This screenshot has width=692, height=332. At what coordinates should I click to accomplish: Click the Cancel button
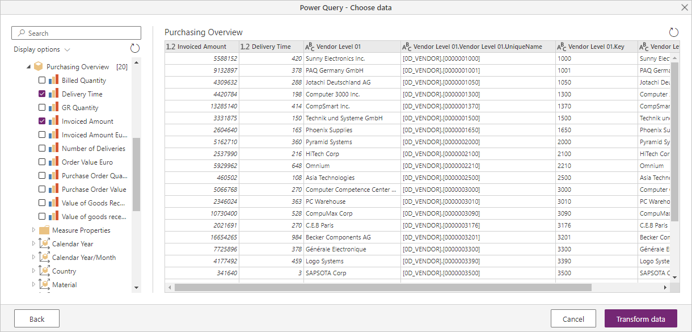[573, 318]
